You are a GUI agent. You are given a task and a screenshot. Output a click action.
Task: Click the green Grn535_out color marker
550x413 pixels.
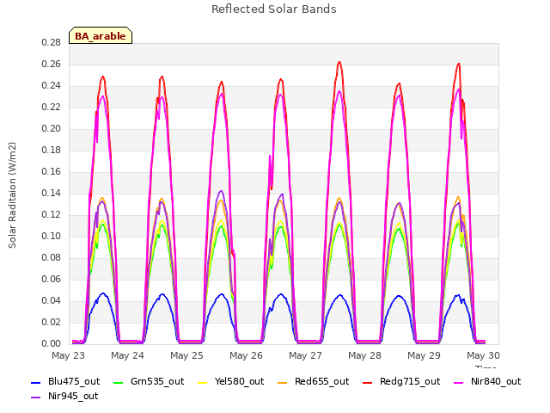(119, 382)
